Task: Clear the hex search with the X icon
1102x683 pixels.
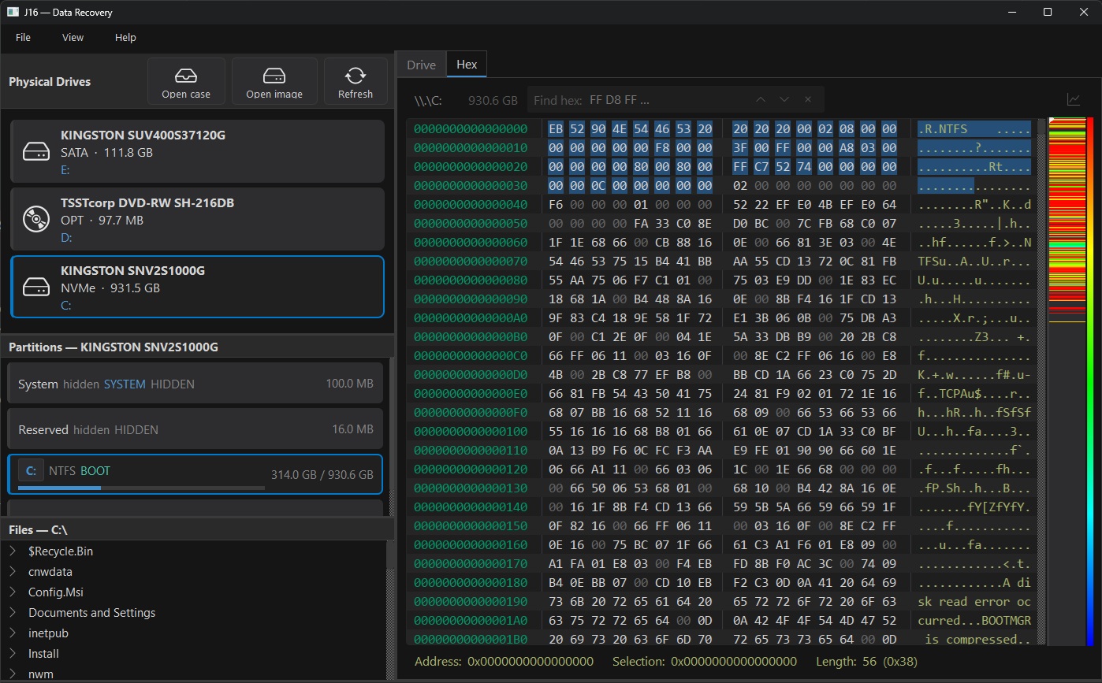Action: pos(807,99)
